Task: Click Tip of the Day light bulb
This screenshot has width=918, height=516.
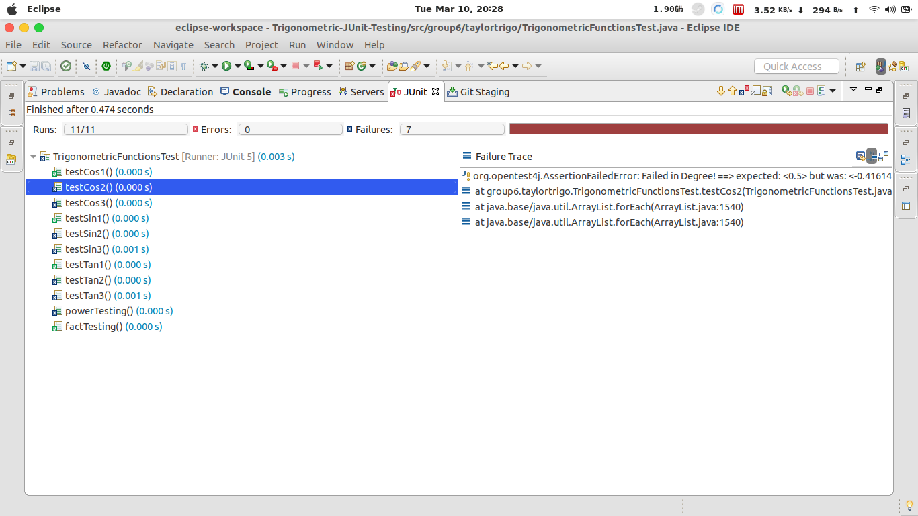Action: (909, 505)
